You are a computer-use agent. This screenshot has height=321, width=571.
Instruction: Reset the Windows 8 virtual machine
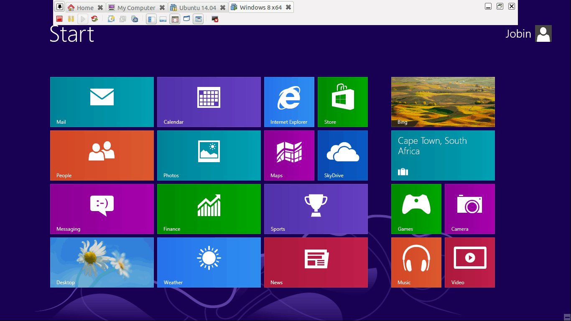94,19
